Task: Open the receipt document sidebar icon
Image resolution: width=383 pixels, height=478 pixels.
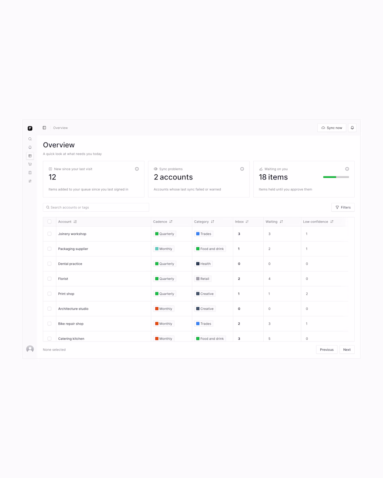Action: click(30, 173)
